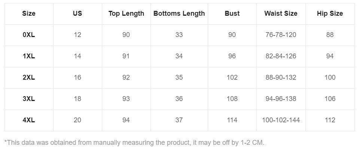The width and height of the screenshot is (362, 159).
Task: Click the Waist Size column header
Action: [x=281, y=13]
